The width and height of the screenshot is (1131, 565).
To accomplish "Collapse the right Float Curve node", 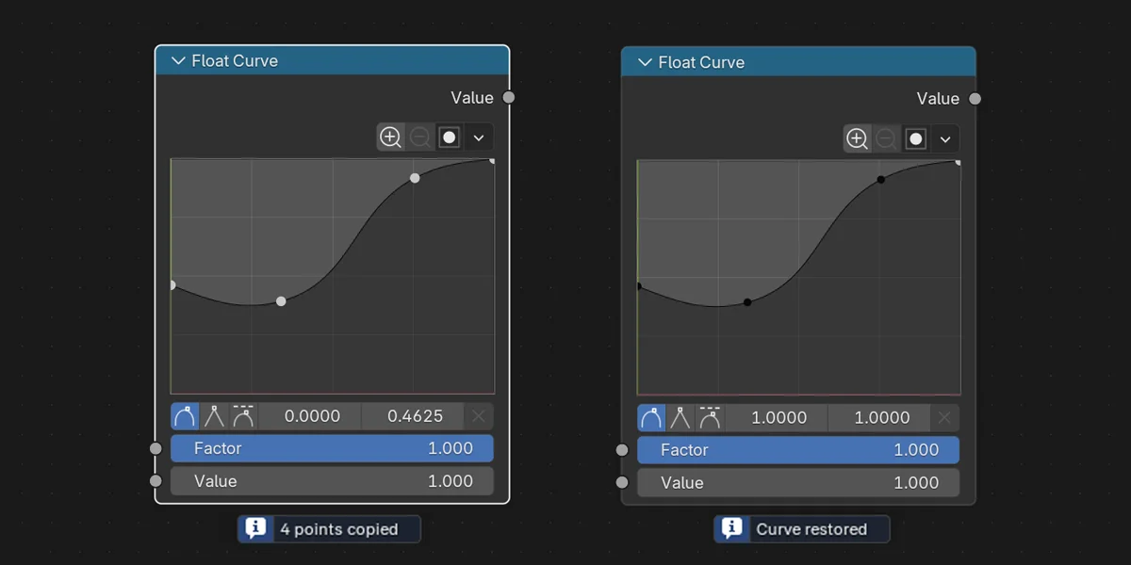I will 644,62.
